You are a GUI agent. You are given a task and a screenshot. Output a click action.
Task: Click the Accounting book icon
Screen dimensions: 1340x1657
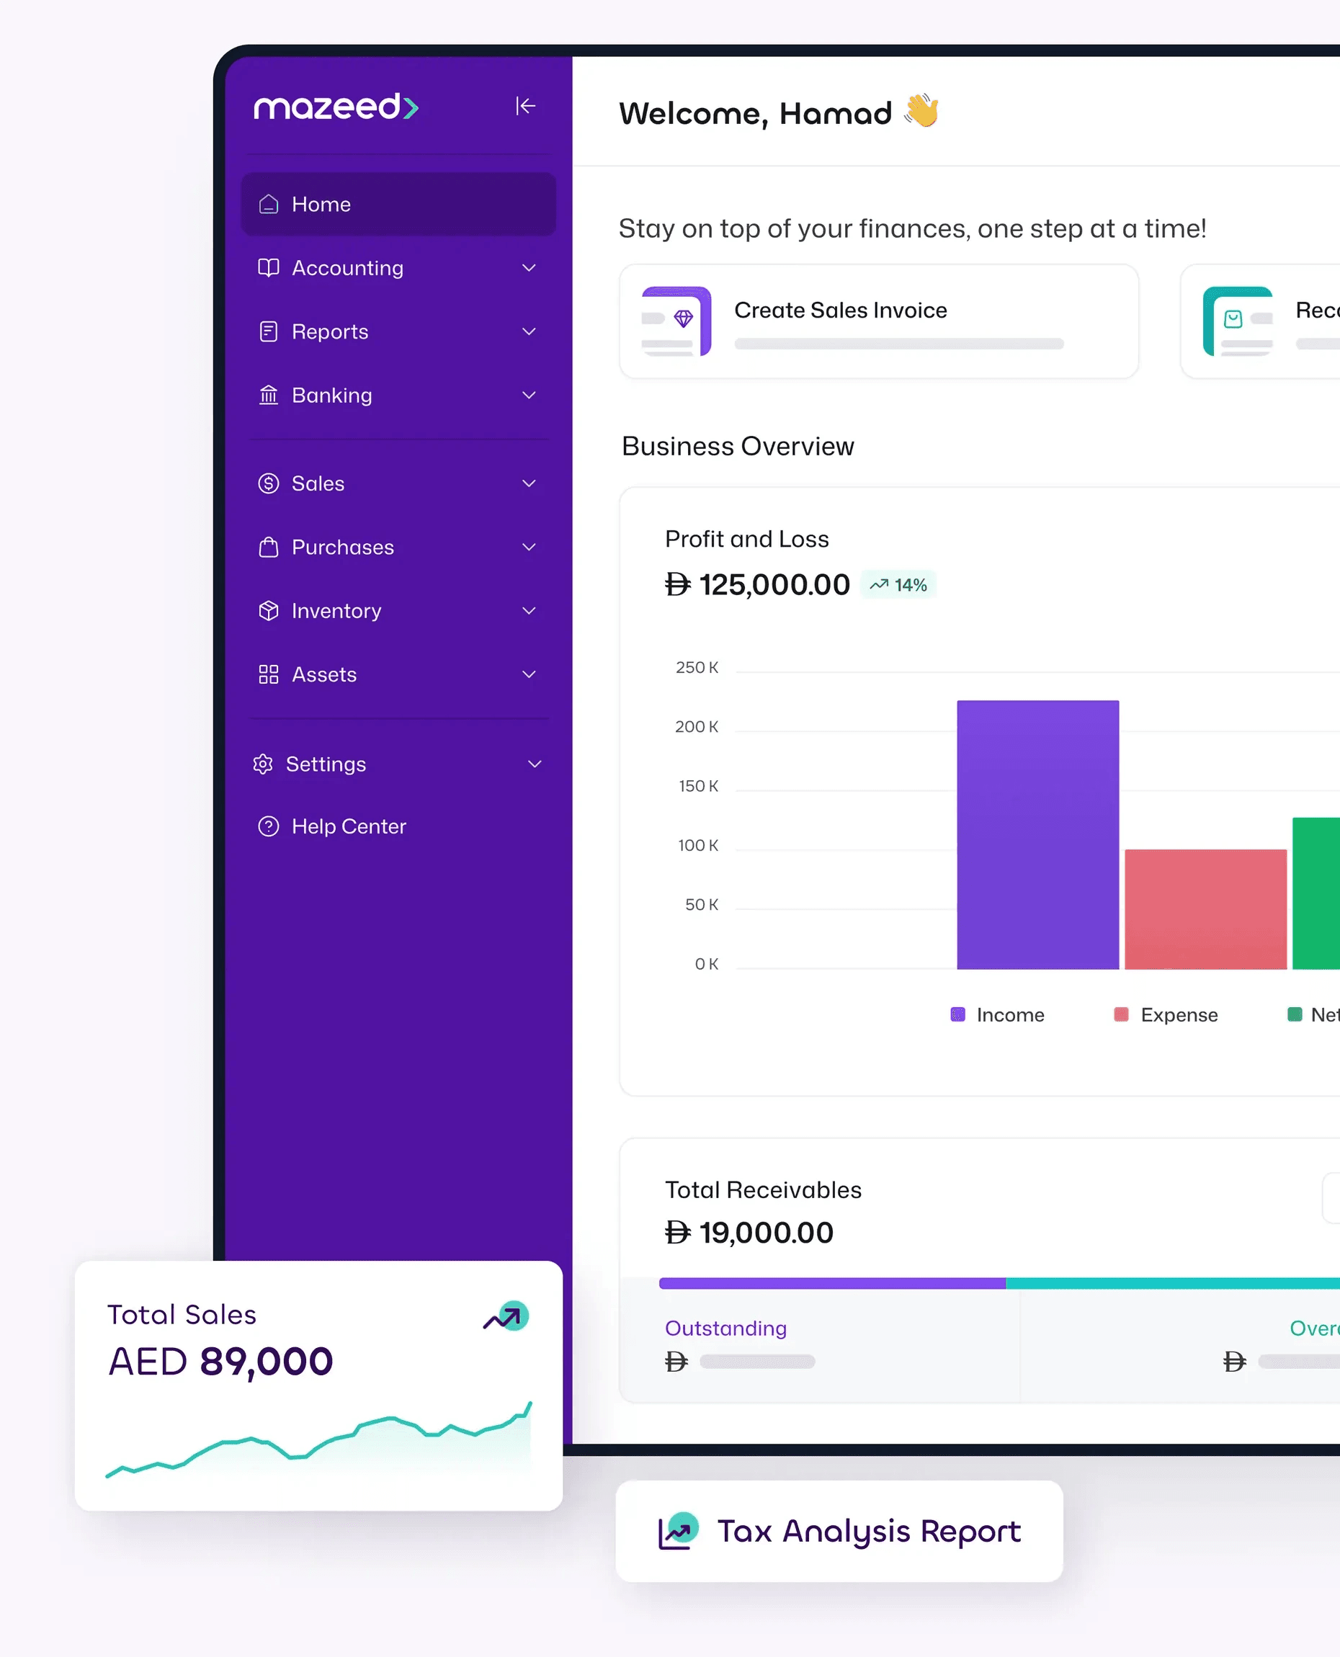tap(268, 268)
